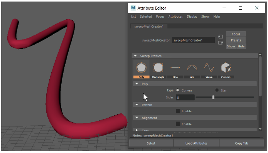Click the Focus button

click(x=236, y=34)
